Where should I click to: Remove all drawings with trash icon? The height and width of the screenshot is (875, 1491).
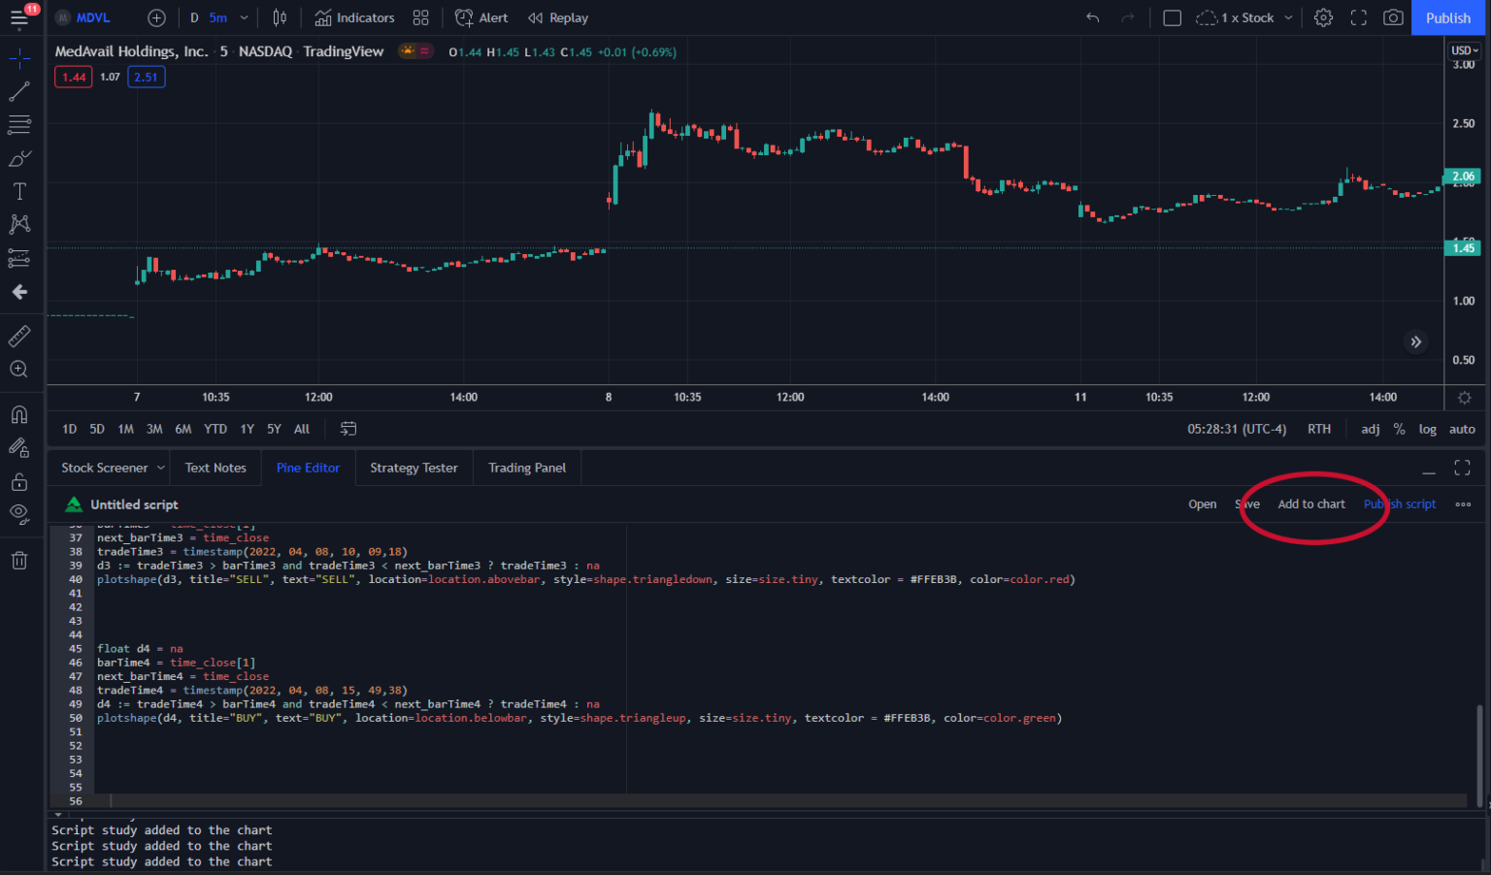pyautogui.click(x=20, y=560)
